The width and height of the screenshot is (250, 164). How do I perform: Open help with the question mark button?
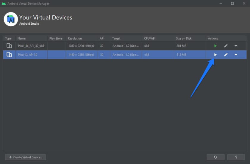click(236, 157)
